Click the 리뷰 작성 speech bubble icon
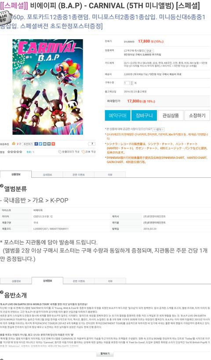Screen dimensions: 211x360 point(83,152)
